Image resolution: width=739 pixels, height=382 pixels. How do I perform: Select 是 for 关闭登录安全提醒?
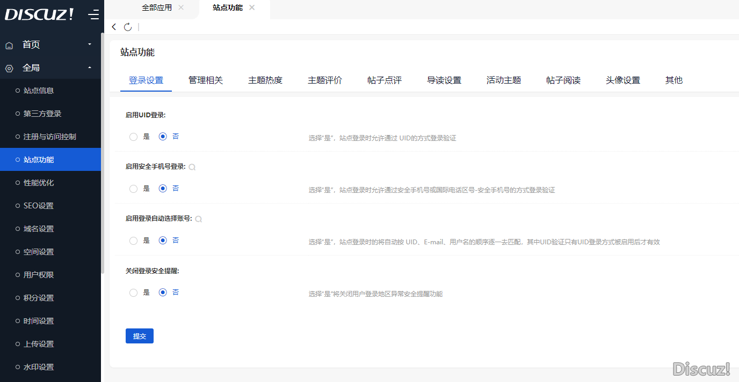click(133, 293)
